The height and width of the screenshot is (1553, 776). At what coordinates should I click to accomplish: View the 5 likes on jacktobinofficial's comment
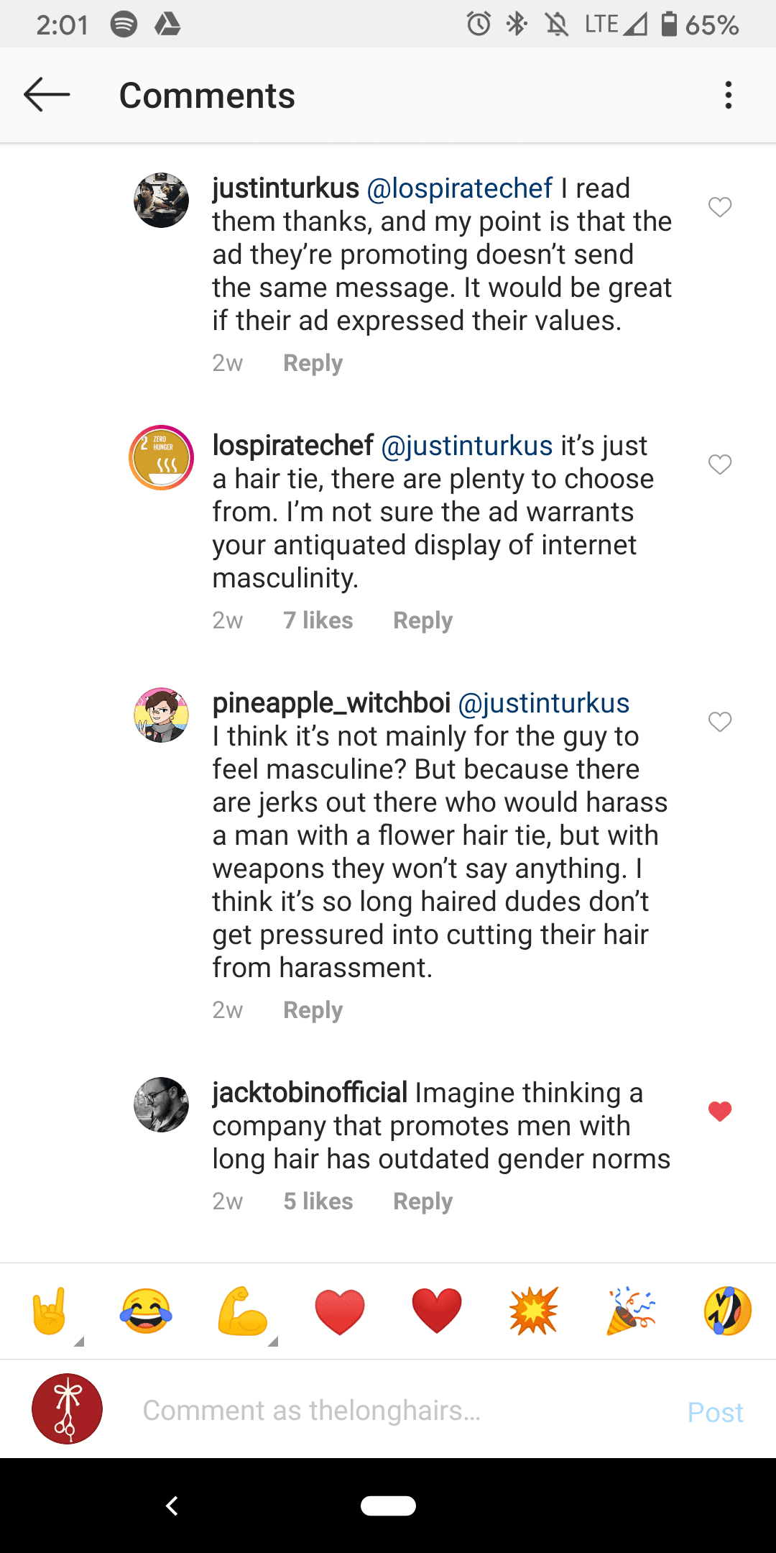tap(318, 1201)
